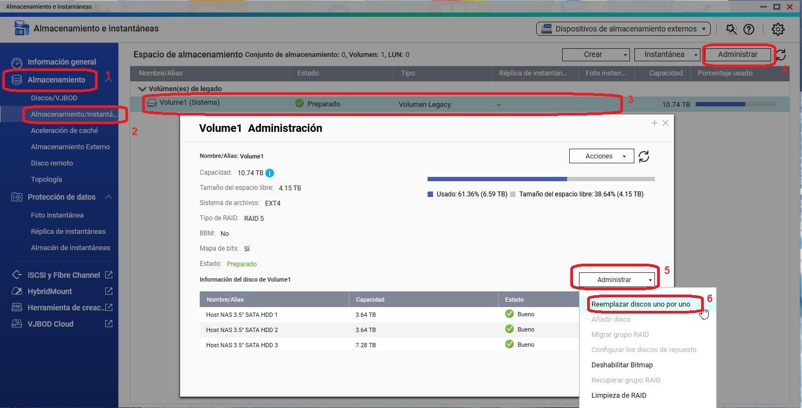
Task: Open HybridMount in a new window
Action: (109, 291)
